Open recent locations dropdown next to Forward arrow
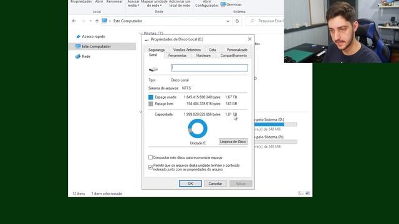Image resolution: width=399 pixels, height=224 pixels. tap(90, 21)
